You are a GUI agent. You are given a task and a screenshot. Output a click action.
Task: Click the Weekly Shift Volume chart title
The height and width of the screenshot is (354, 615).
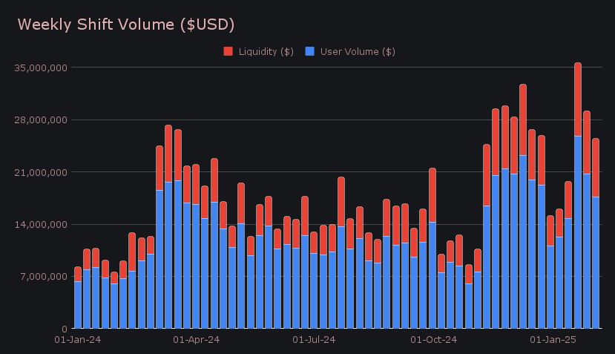click(126, 24)
